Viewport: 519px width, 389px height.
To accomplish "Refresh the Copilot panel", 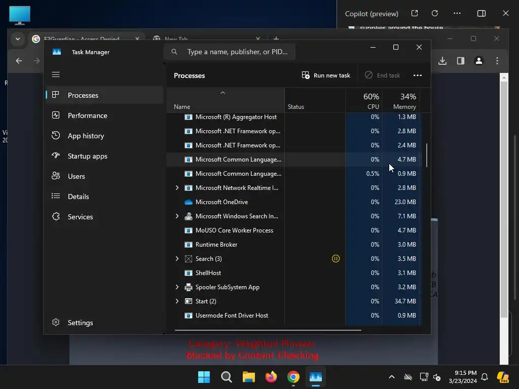I will [435, 13].
